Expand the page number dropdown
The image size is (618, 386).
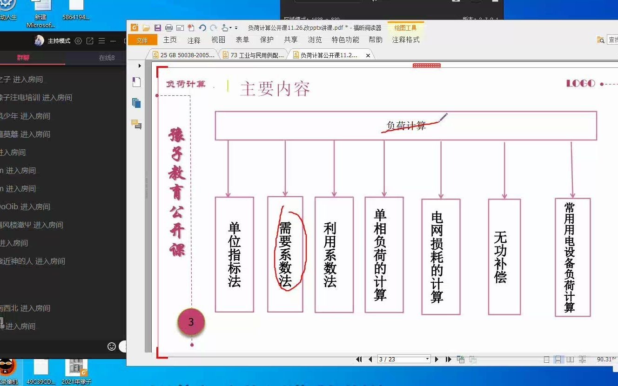427,359
